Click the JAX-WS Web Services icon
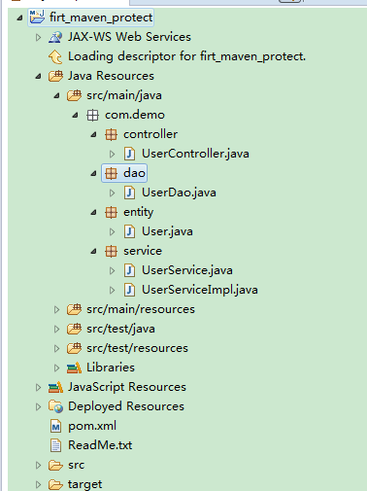 coord(55,37)
